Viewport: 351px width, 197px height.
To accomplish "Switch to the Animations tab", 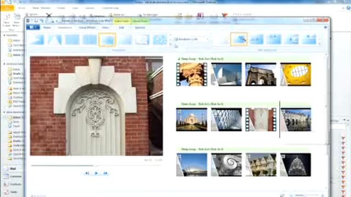I will tap(65, 27).
